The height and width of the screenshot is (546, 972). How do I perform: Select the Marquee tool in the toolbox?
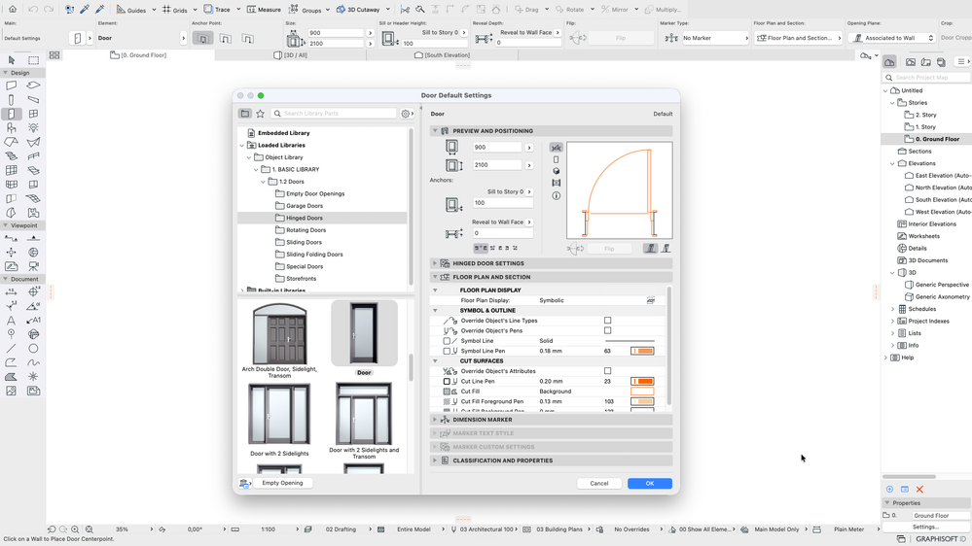(33, 60)
